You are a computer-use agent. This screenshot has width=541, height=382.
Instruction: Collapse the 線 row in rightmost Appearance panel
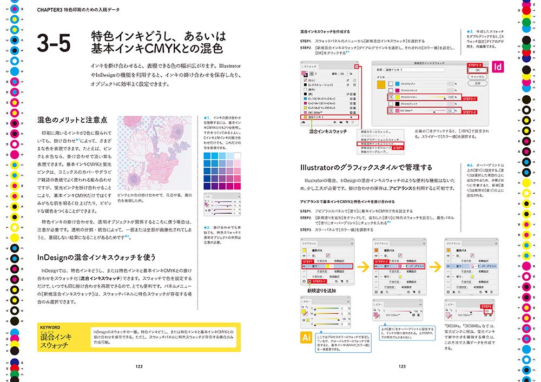tap(453, 255)
